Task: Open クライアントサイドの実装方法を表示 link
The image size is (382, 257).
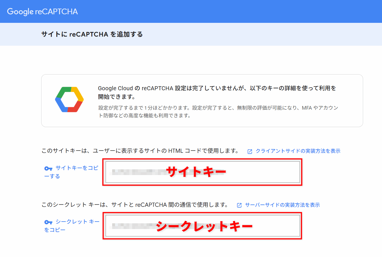Action: (x=298, y=151)
